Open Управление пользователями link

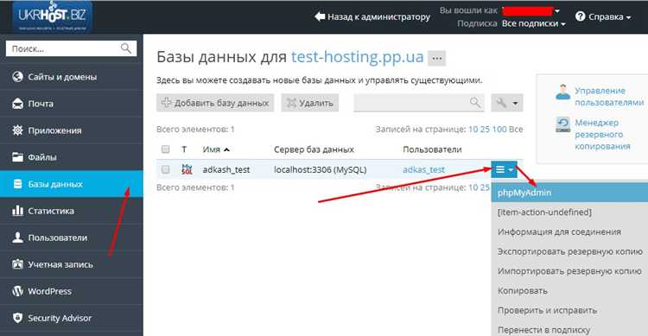(609, 96)
